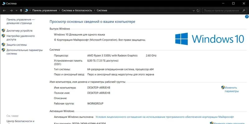Click the AMD Ryzen 3 5300U processor text
The image size is (249, 124).
pos(112,55)
